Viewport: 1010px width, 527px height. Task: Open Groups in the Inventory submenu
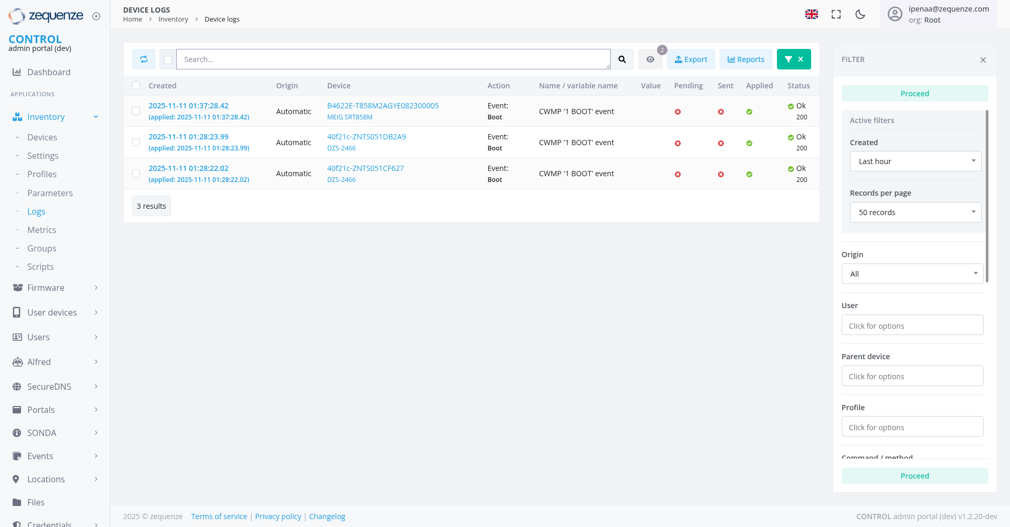pyautogui.click(x=42, y=248)
